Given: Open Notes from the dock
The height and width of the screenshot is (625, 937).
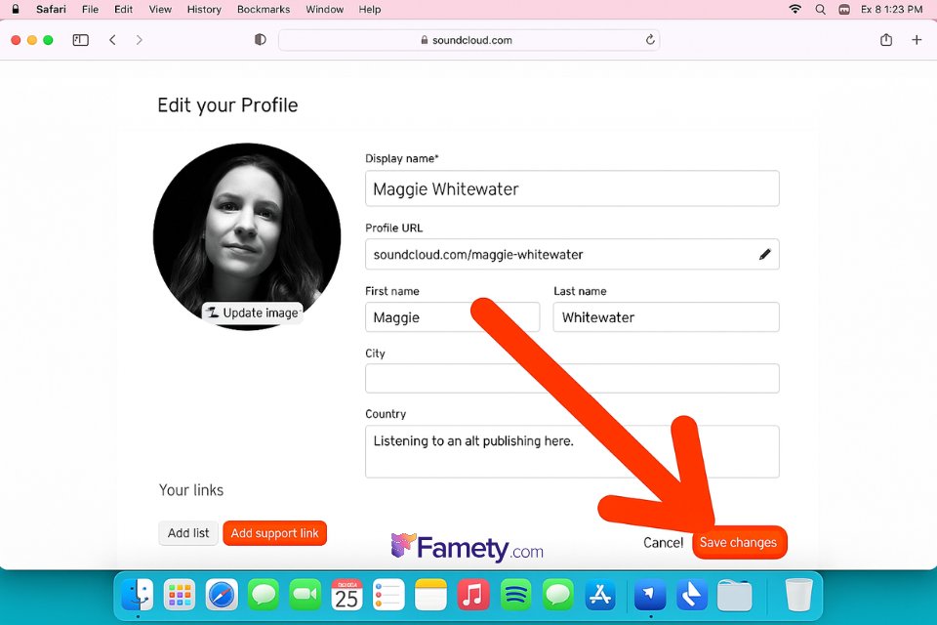Looking at the screenshot, I should pyautogui.click(x=430, y=595).
